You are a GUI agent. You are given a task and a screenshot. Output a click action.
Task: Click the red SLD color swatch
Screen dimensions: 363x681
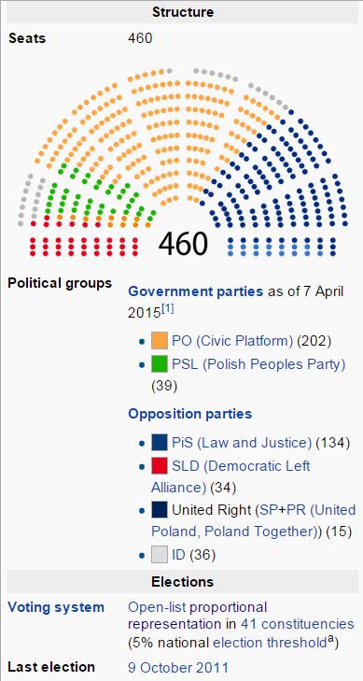click(160, 466)
